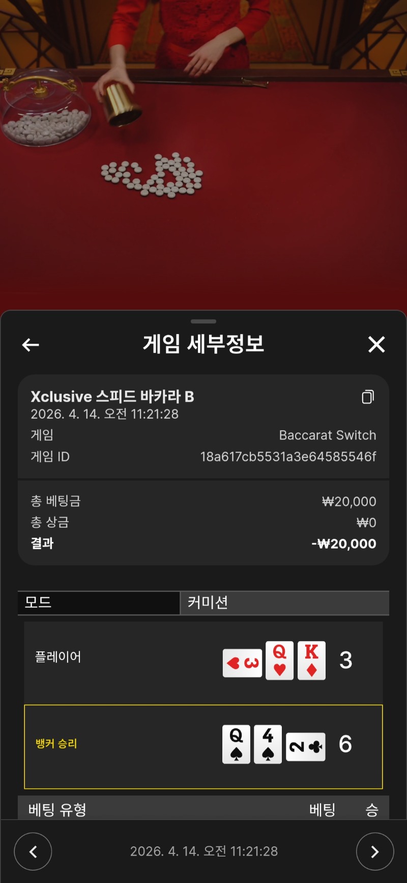Viewport: 407px width, 883px height.
Task: Click the banker's Queen of spades card
Action: (237, 744)
